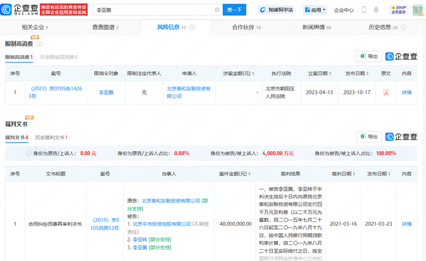Sort 裁判文书 table by 发布日期

click(389, 174)
